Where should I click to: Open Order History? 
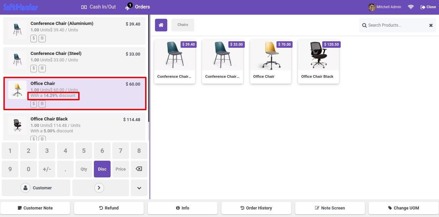(x=256, y=208)
